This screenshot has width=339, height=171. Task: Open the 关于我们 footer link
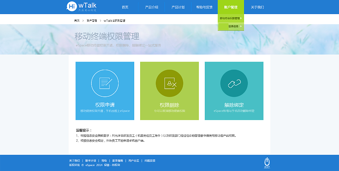click(75, 161)
